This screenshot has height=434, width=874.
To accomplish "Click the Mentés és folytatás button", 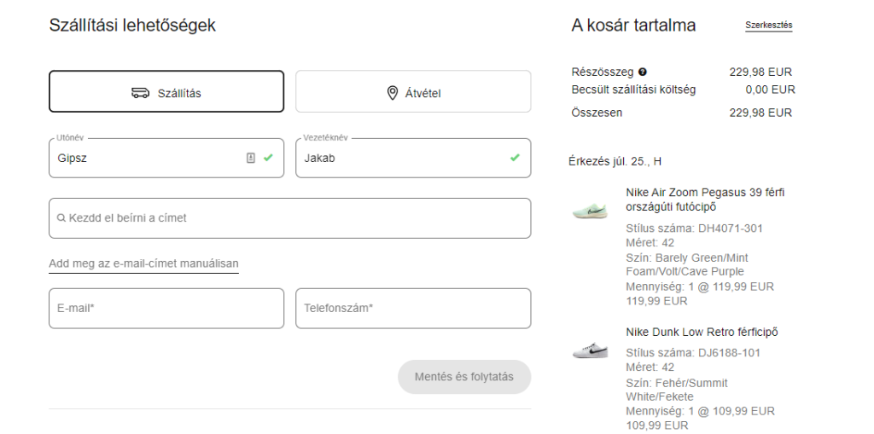I will click(464, 377).
